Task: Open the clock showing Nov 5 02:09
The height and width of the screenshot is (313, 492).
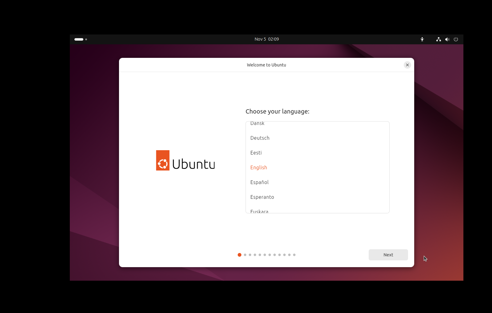Action: [x=267, y=39]
